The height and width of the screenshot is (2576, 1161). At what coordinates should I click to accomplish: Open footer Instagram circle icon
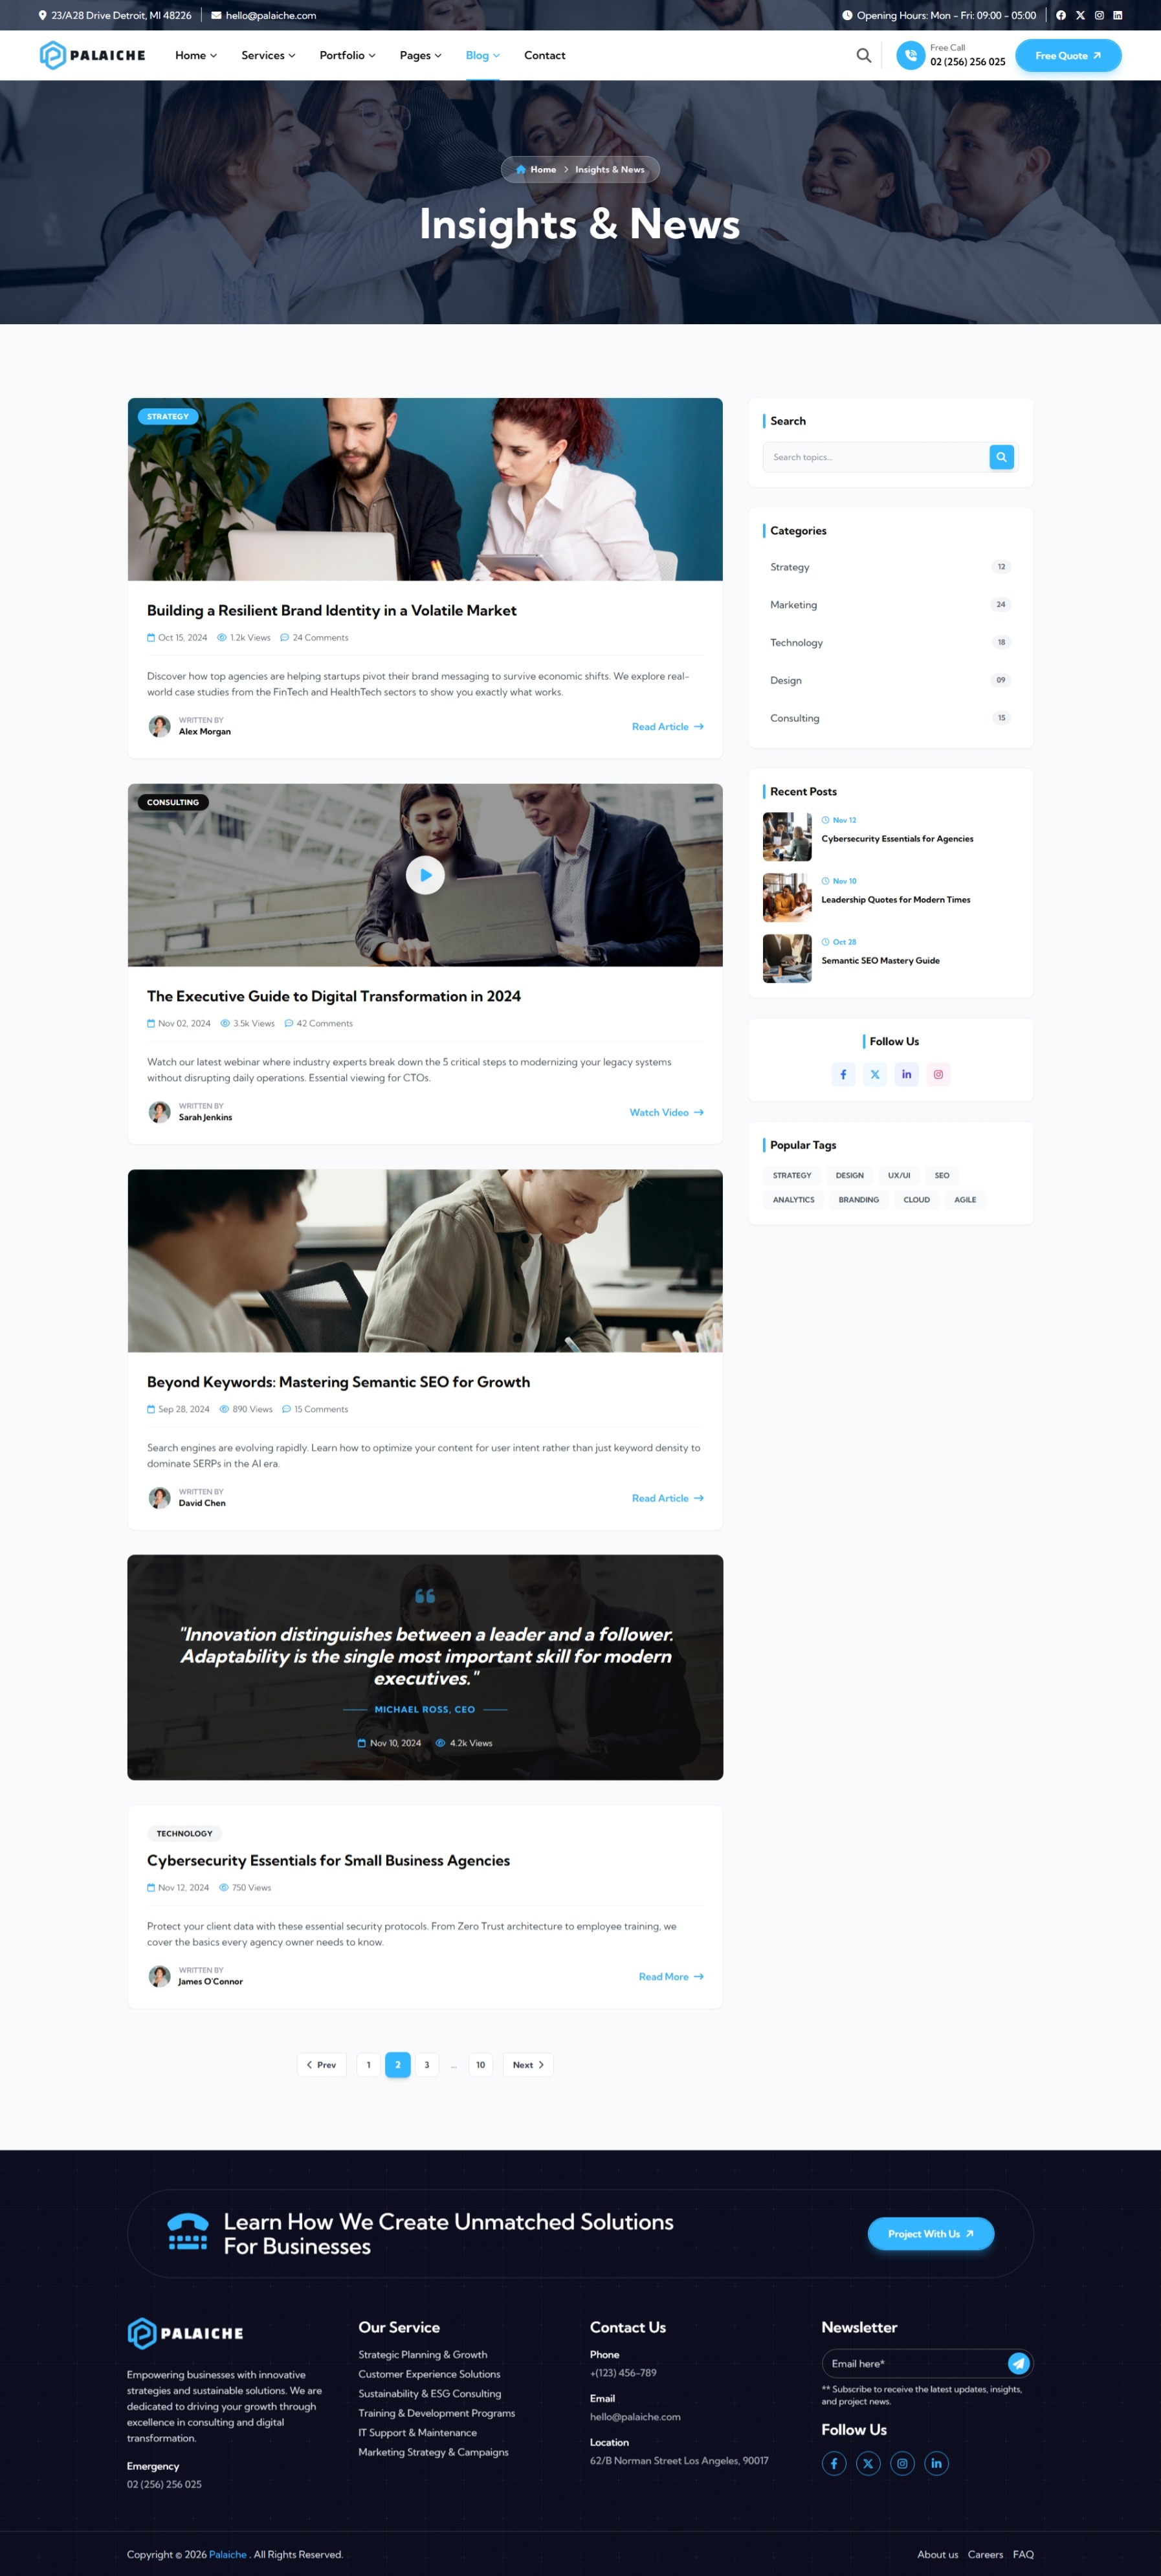[902, 2463]
